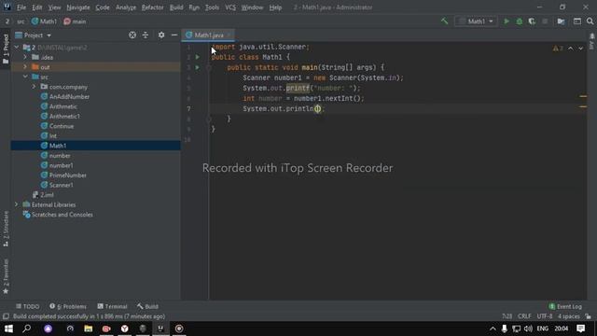597x336 pixels.
Task: Click run gutter arrow beside main method
Action: pyautogui.click(x=197, y=67)
